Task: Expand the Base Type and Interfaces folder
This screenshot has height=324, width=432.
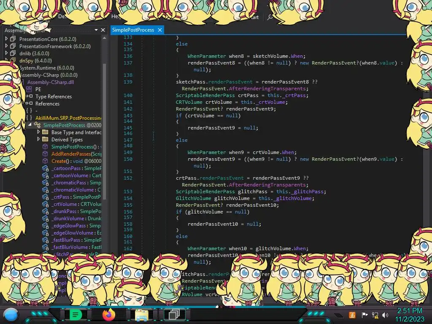Action: click(x=38, y=132)
